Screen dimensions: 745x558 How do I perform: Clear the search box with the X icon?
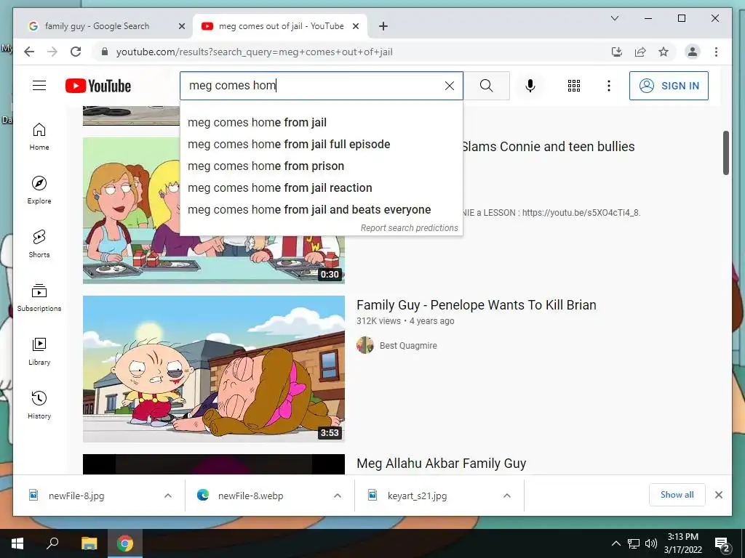pyautogui.click(x=449, y=86)
